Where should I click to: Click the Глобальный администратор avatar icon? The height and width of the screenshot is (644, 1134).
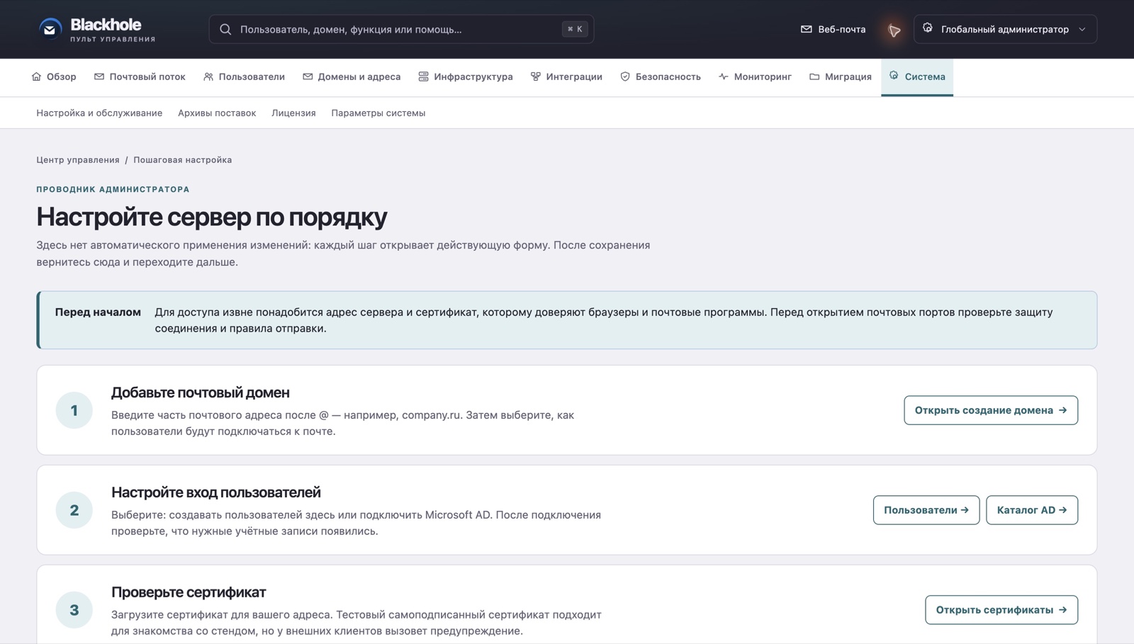click(928, 28)
